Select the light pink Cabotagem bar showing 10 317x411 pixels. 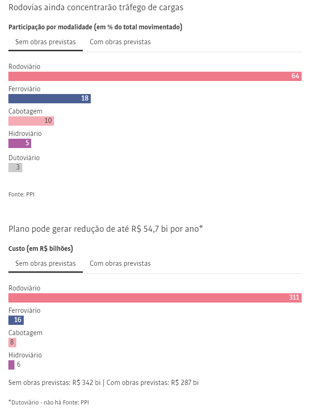coord(31,121)
